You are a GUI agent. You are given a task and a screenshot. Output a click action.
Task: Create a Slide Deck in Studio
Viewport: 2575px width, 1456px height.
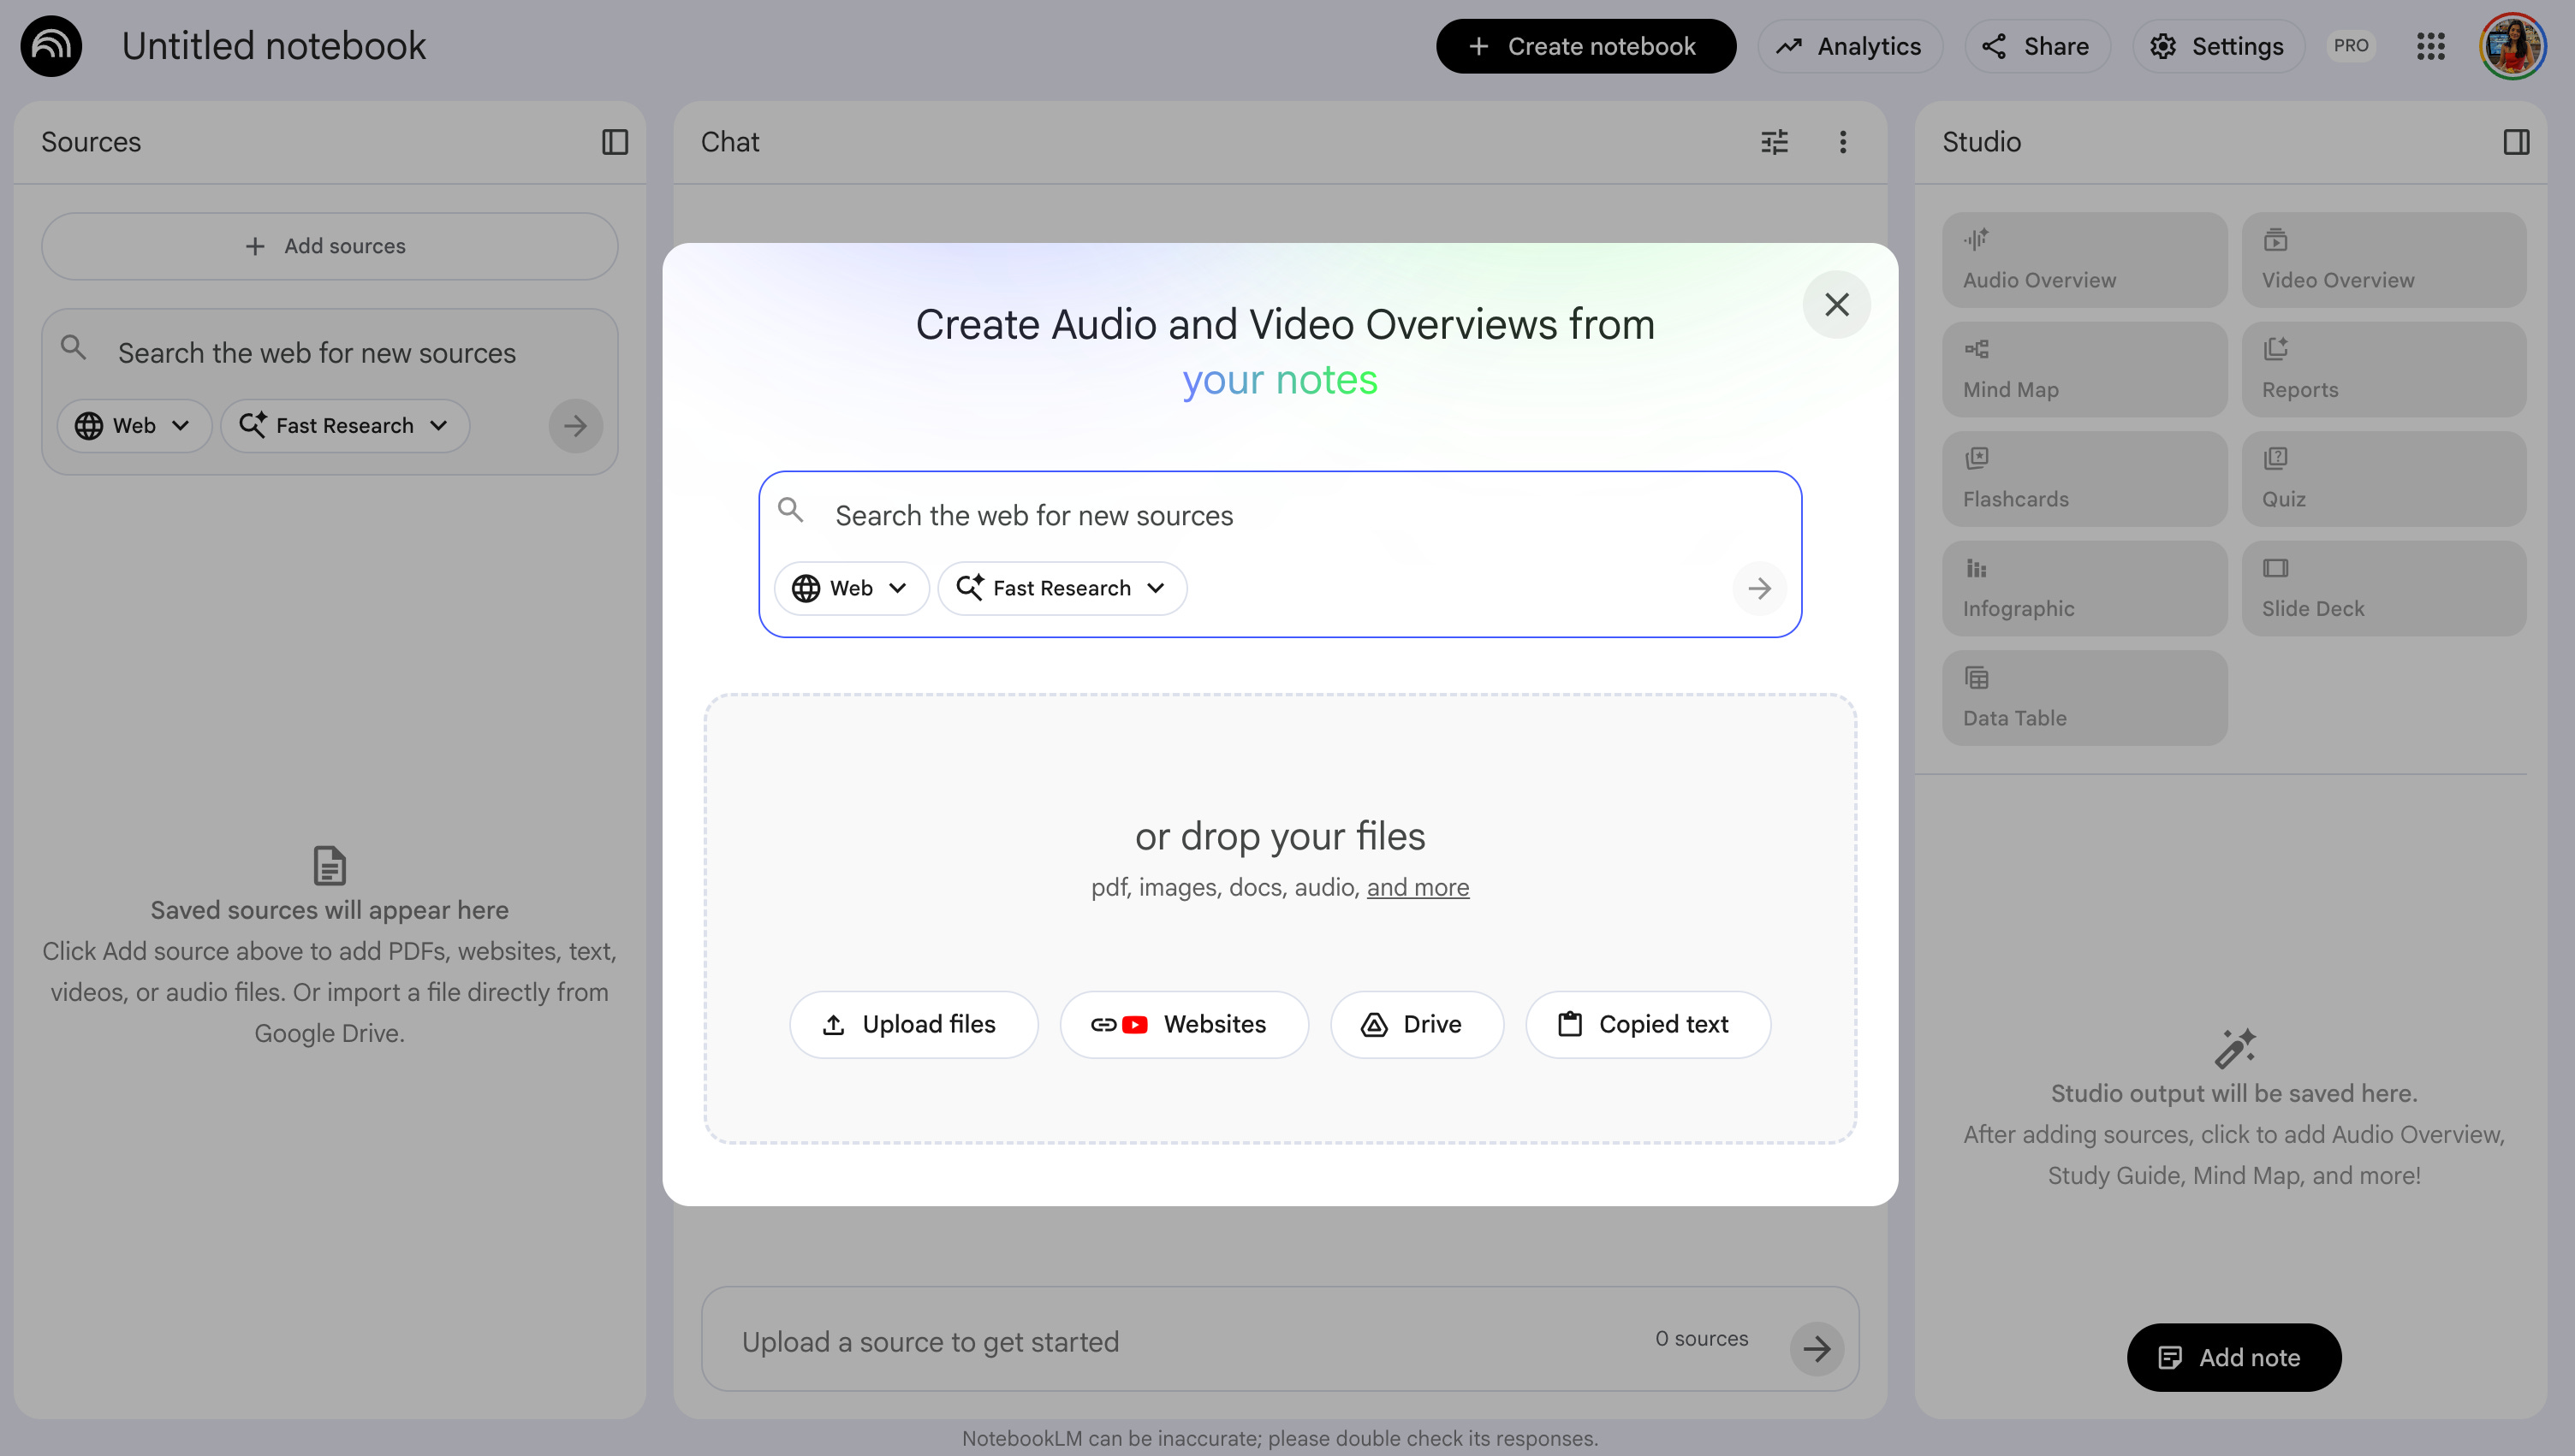tap(2384, 588)
